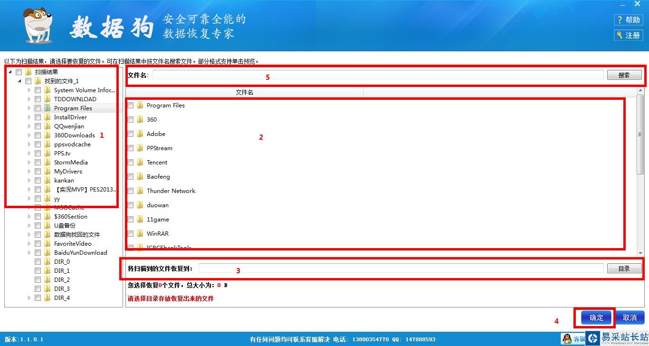This screenshot has width=649, height=346.
Task: Collapse the 扫描结果 root node
Action: (10, 72)
